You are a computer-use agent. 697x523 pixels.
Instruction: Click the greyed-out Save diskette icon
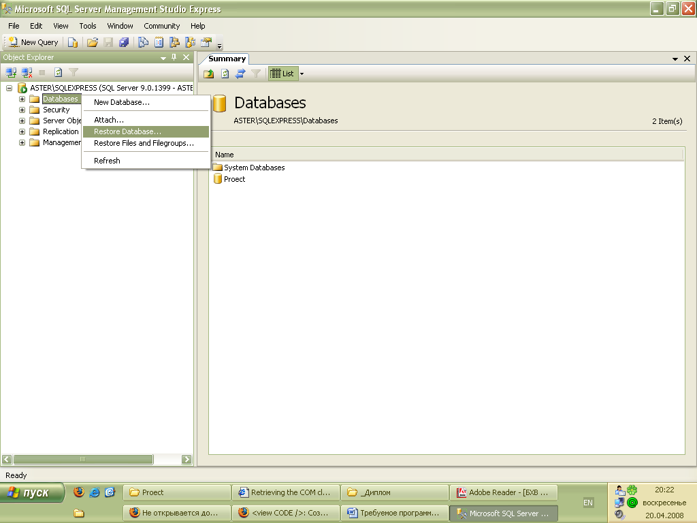coord(108,42)
